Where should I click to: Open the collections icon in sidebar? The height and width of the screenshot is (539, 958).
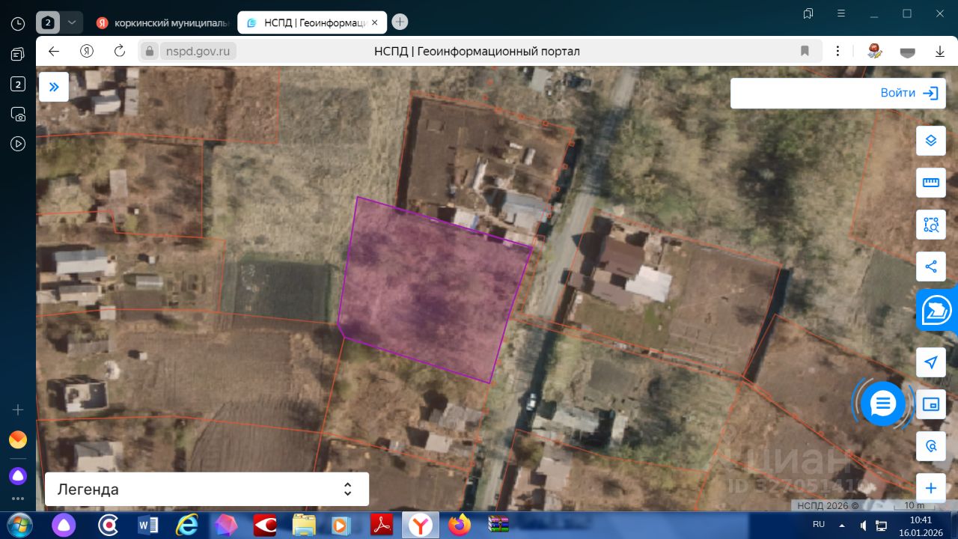18,54
